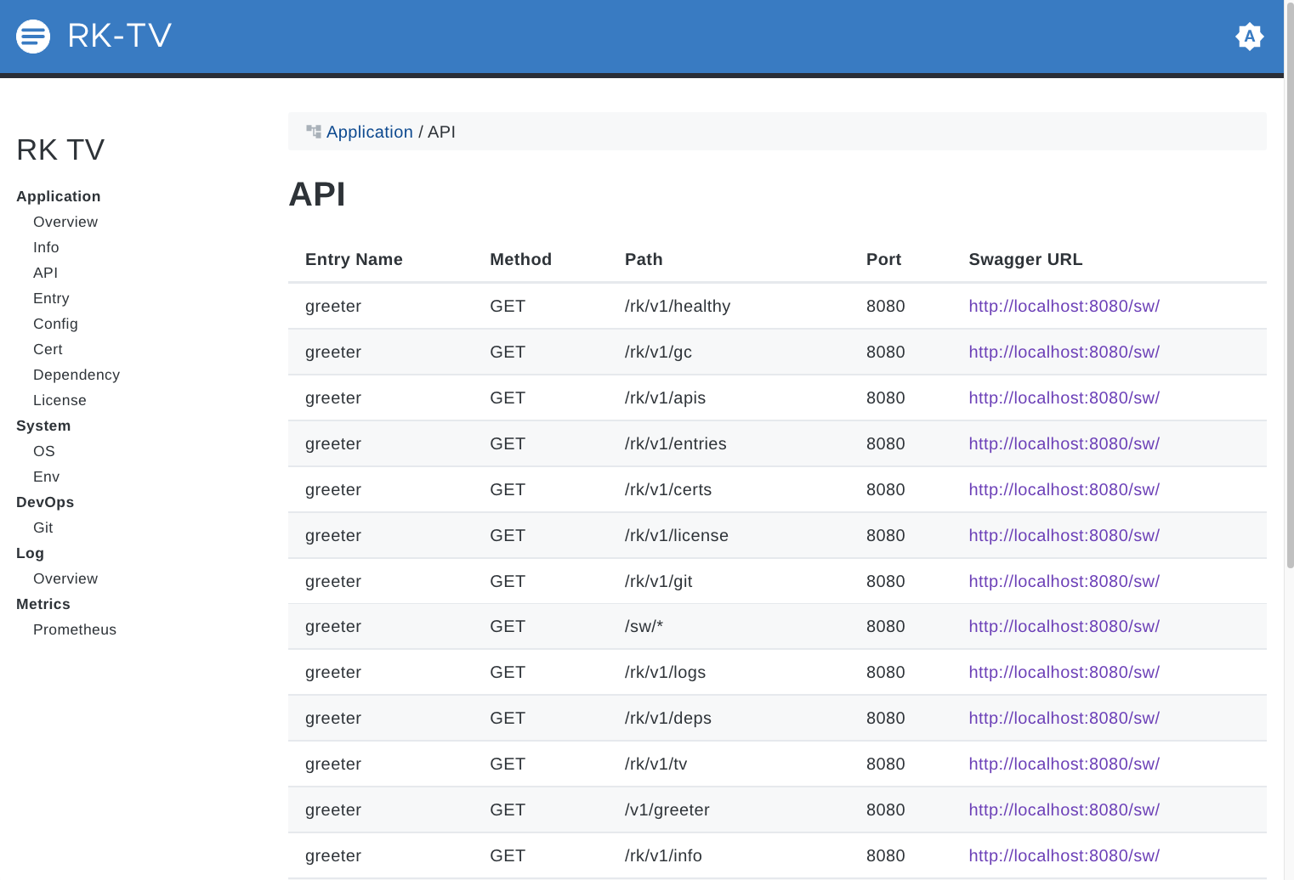Open Overview under Log section
Viewport: 1294px width, 880px height.
pos(65,578)
